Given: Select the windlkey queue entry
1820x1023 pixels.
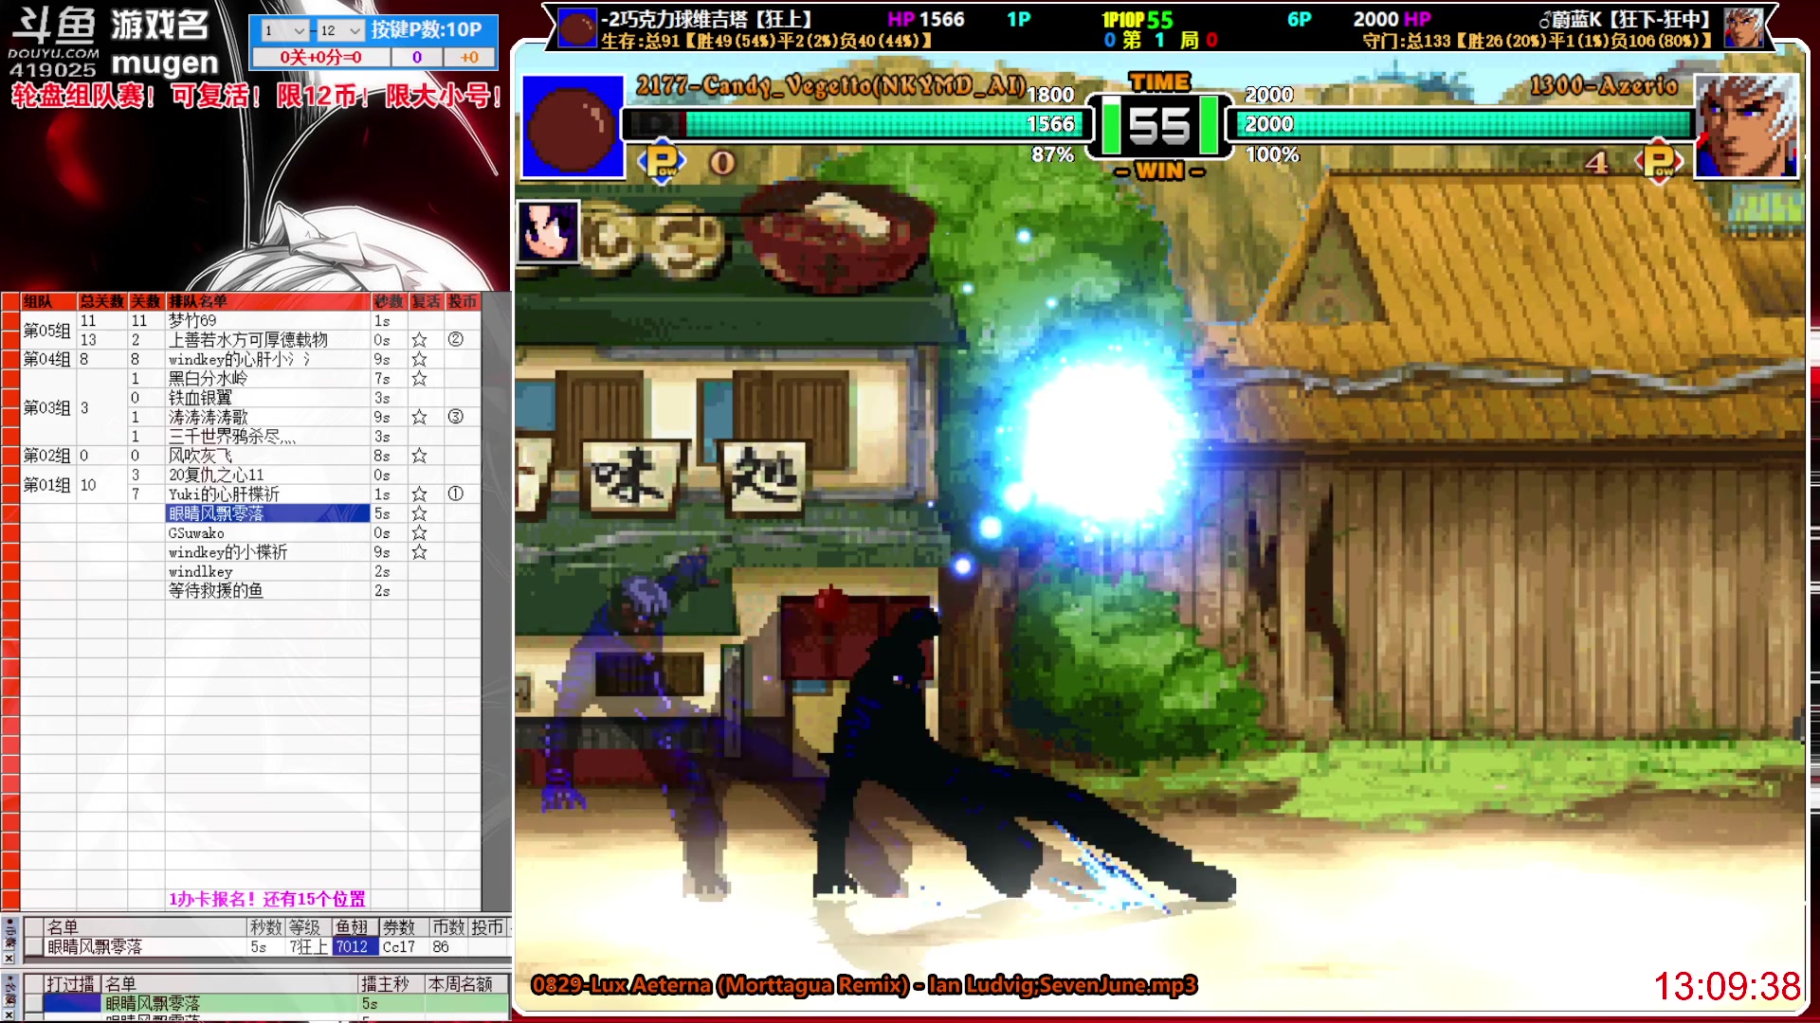Looking at the screenshot, I should click(x=267, y=572).
